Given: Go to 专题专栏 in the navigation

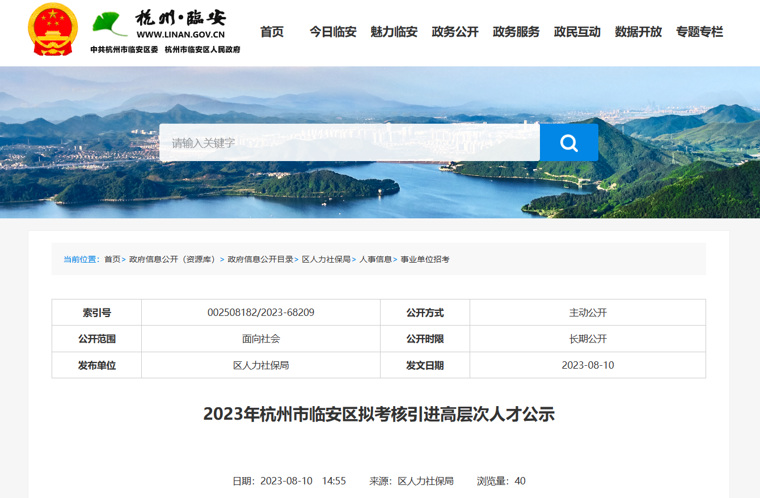Looking at the screenshot, I should tap(700, 32).
